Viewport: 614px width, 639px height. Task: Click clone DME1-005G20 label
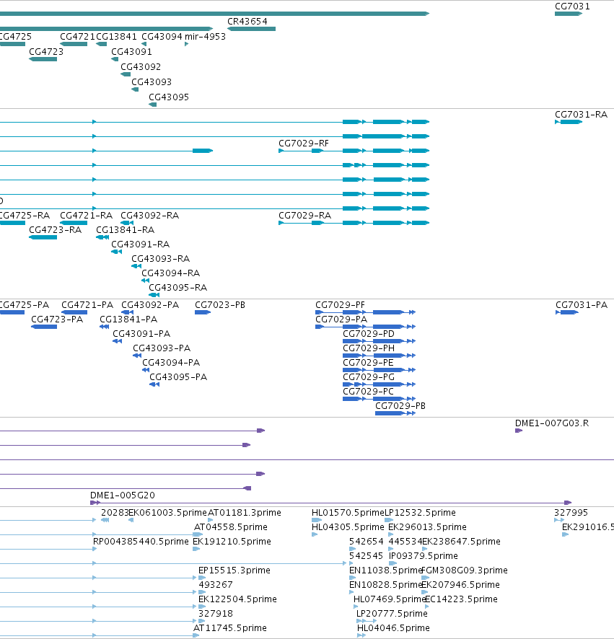[x=123, y=495]
